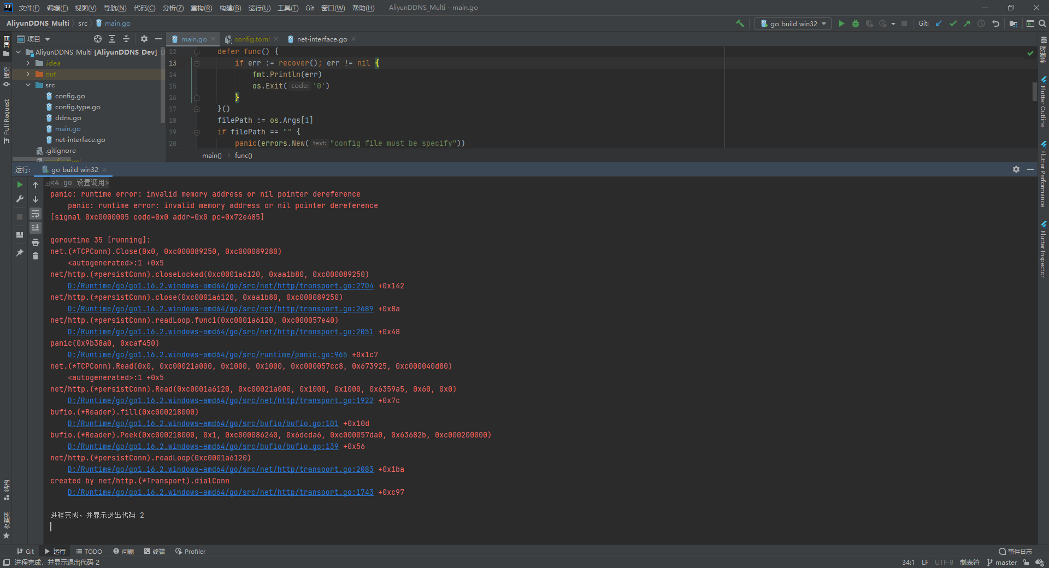
Task: Toggle the pin tab icon in Run panel
Action: (x=20, y=253)
